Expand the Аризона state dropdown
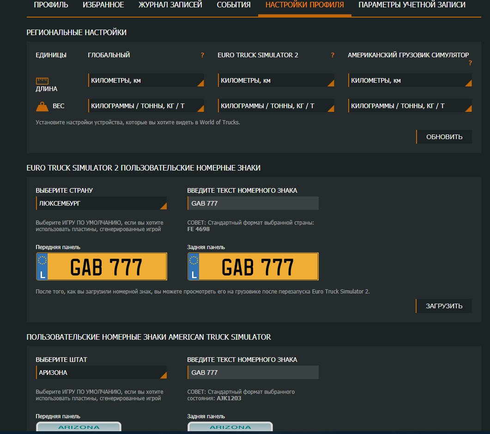This screenshot has width=490, height=434. 101,373
